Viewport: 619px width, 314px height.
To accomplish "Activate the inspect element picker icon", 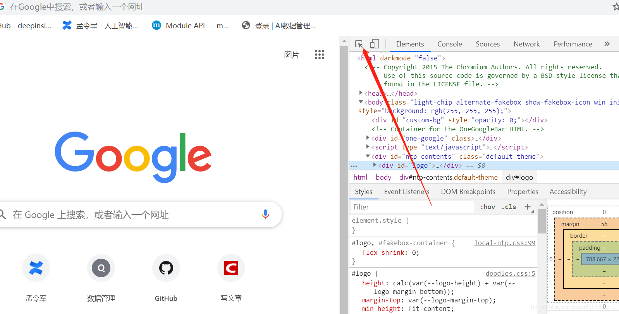I will tap(359, 44).
